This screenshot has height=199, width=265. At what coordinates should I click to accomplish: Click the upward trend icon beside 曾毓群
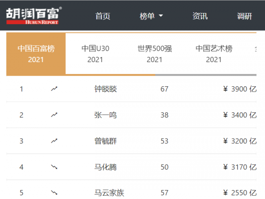click(x=54, y=141)
